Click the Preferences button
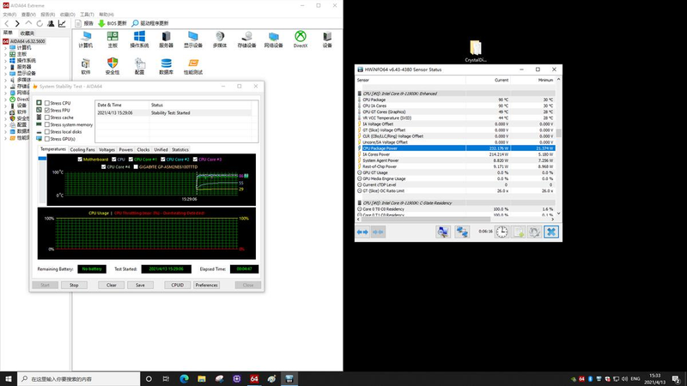Screen dimensions: 687x386 pyautogui.click(x=206, y=285)
